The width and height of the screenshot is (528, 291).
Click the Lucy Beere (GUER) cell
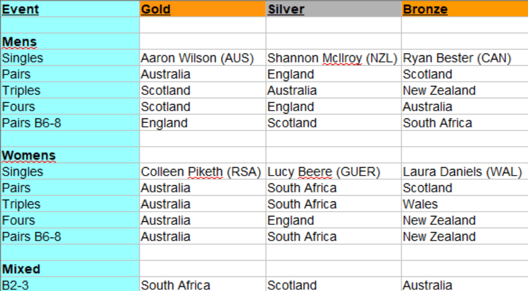coord(324,172)
